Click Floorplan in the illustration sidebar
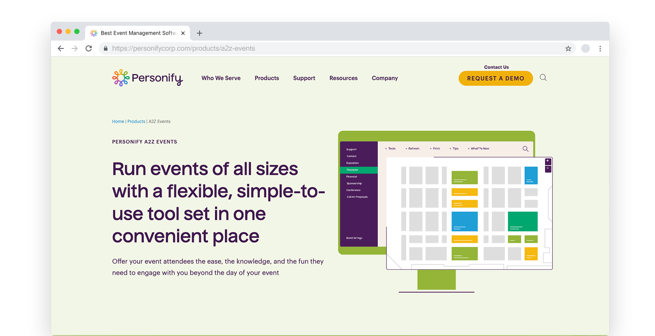 [359, 170]
